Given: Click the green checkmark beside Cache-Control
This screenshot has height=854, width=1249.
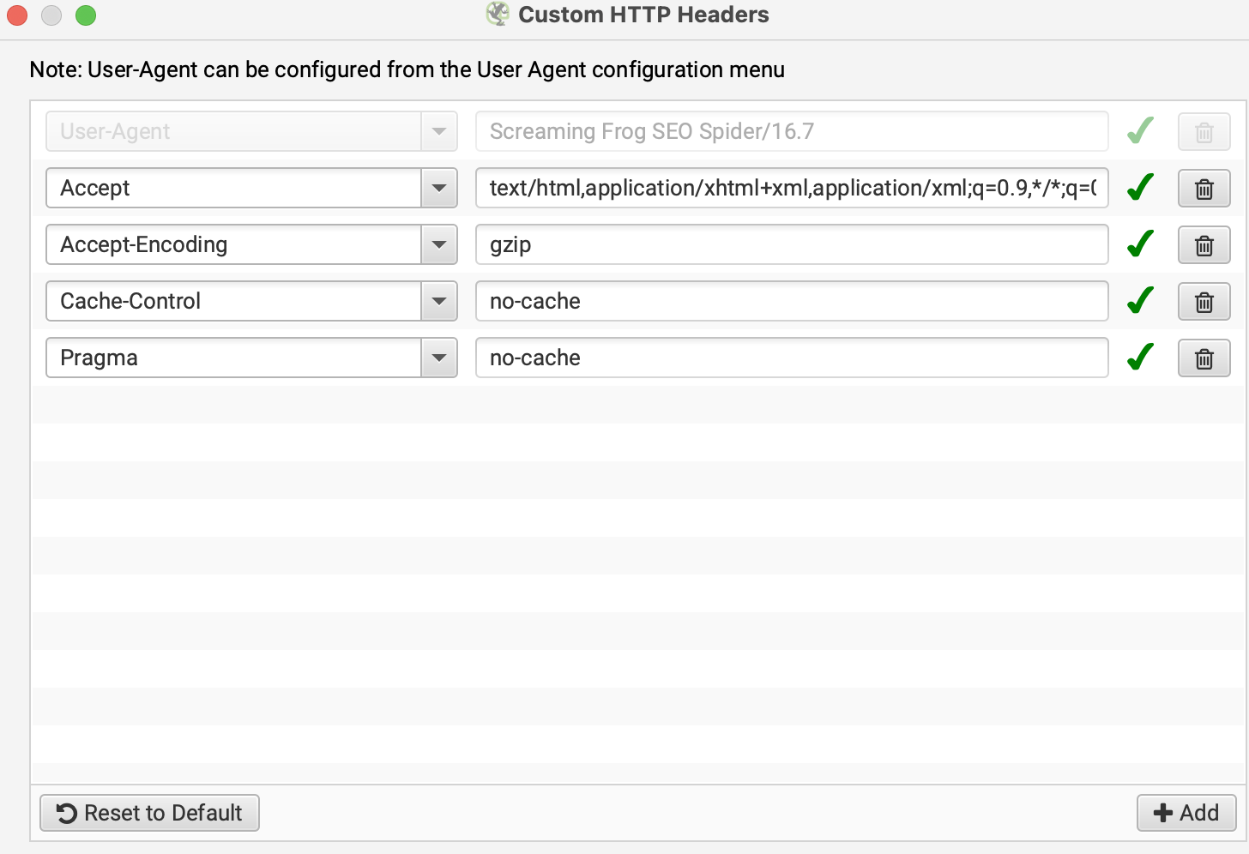Looking at the screenshot, I should tap(1140, 300).
